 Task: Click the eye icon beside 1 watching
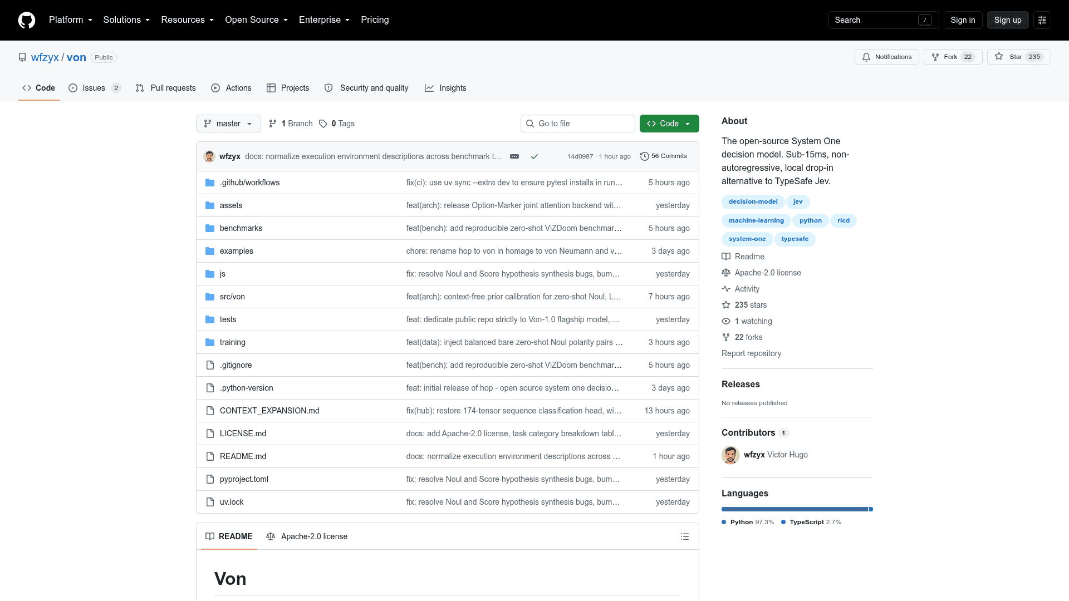[726, 321]
